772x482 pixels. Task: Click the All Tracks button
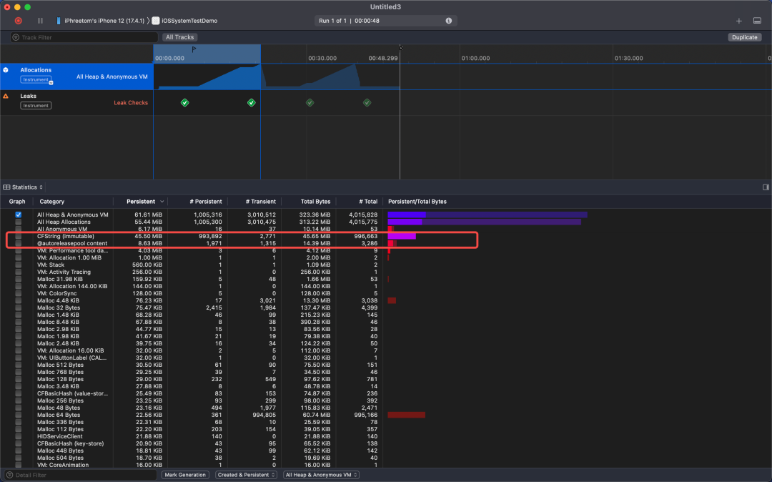[179, 37]
